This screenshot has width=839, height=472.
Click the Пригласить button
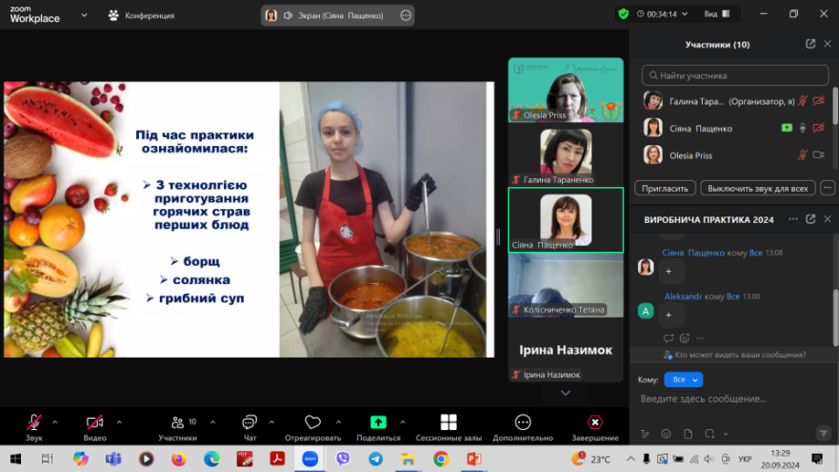point(664,188)
